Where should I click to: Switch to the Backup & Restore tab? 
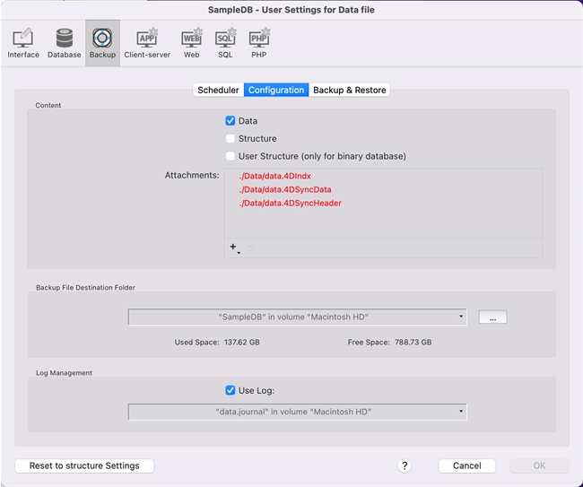[349, 90]
